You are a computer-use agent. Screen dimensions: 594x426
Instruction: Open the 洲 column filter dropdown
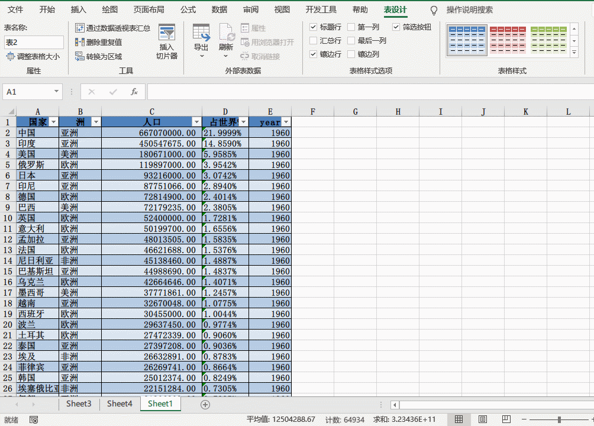96,122
